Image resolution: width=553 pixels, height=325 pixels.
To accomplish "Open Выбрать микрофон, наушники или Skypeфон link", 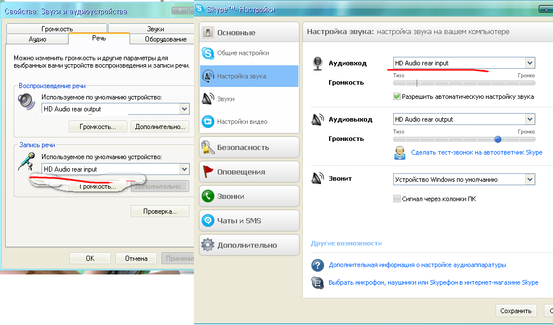I will click(x=434, y=282).
